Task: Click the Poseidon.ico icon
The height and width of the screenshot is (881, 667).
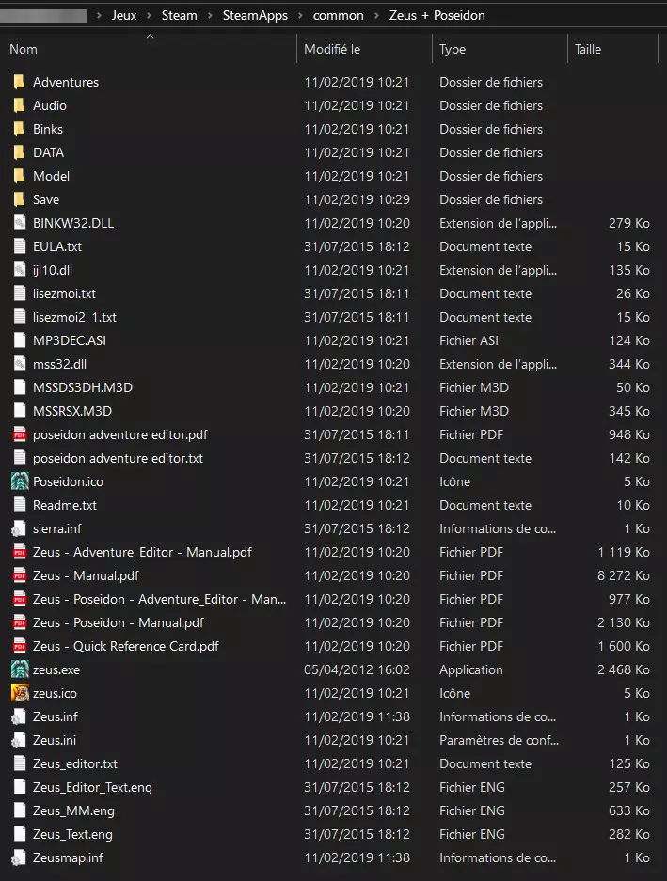Action: (x=20, y=481)
